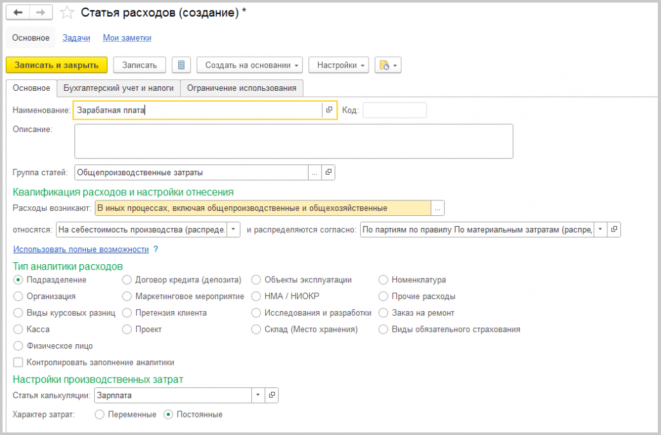Select the Организация radio button
The height and width of the screenshot is (435, 661).
click(18, 296)
